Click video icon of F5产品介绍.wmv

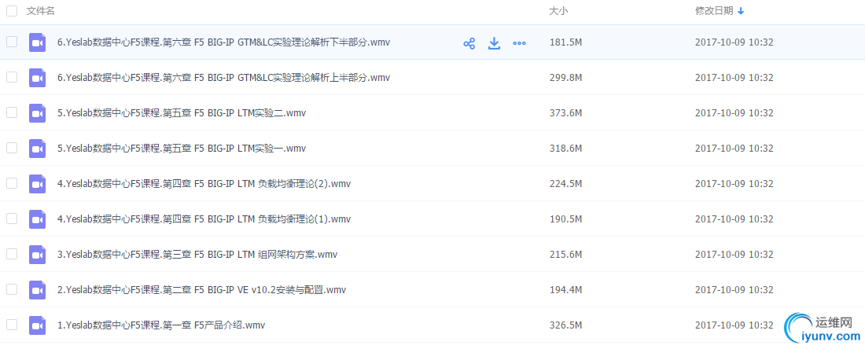(37, 325)
